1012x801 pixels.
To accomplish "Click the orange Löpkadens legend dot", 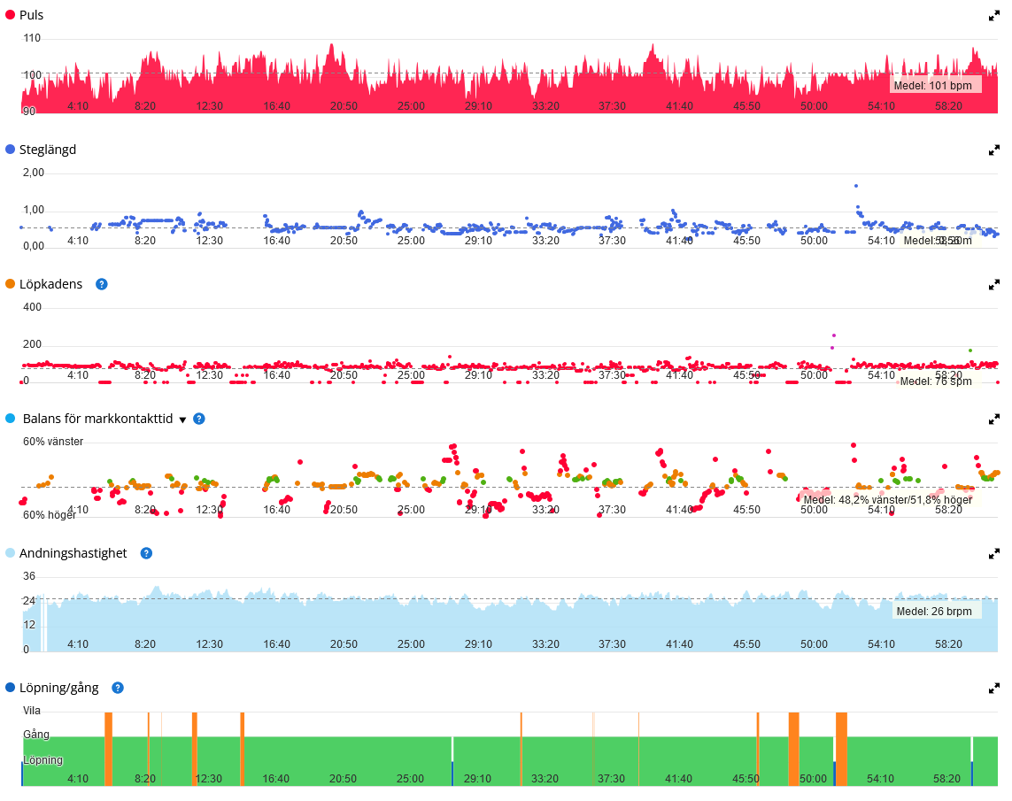I will coord(11,284).
